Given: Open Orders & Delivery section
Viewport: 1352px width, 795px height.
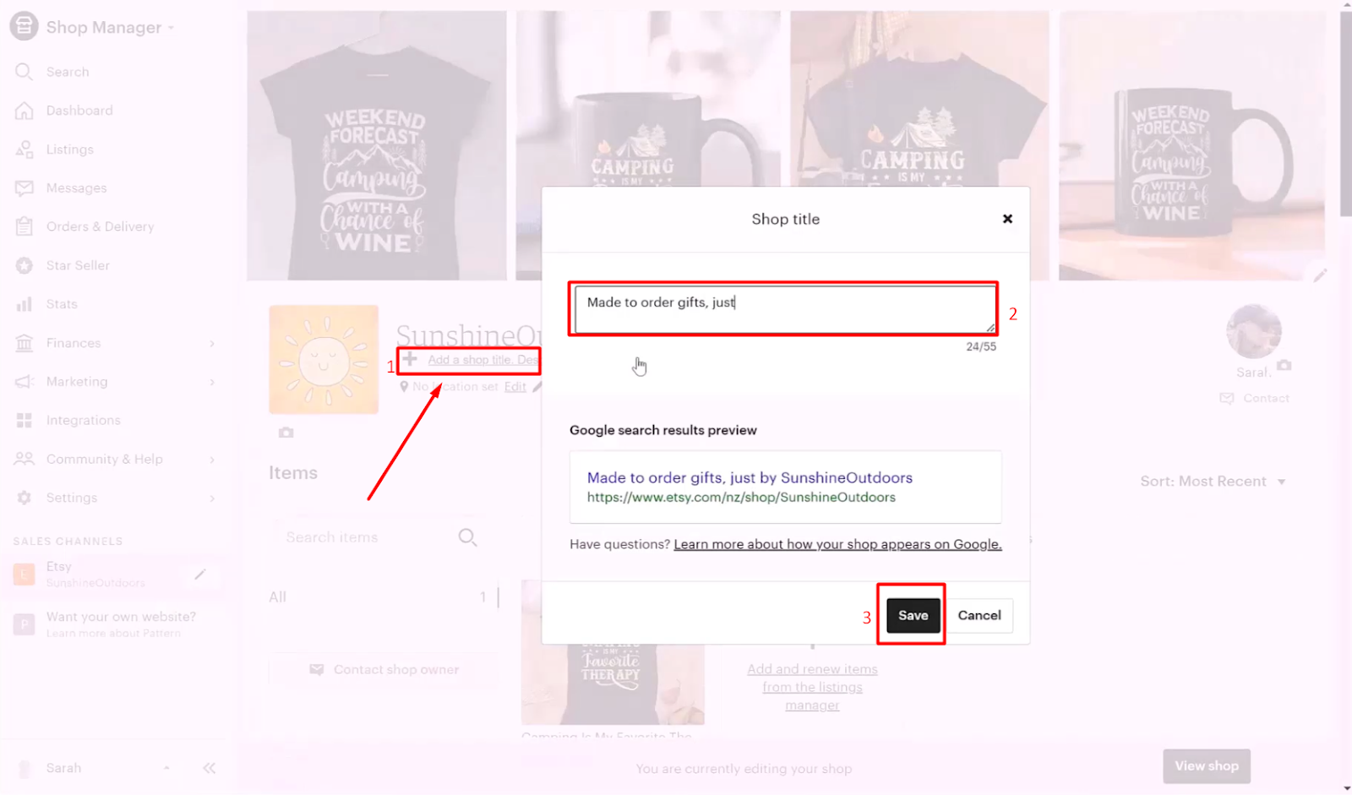Looking at the screenshot, I should 101,226.
